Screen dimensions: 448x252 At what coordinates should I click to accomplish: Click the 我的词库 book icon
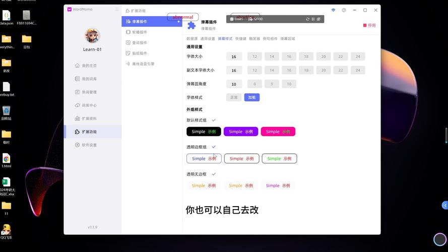pos(77,79)
